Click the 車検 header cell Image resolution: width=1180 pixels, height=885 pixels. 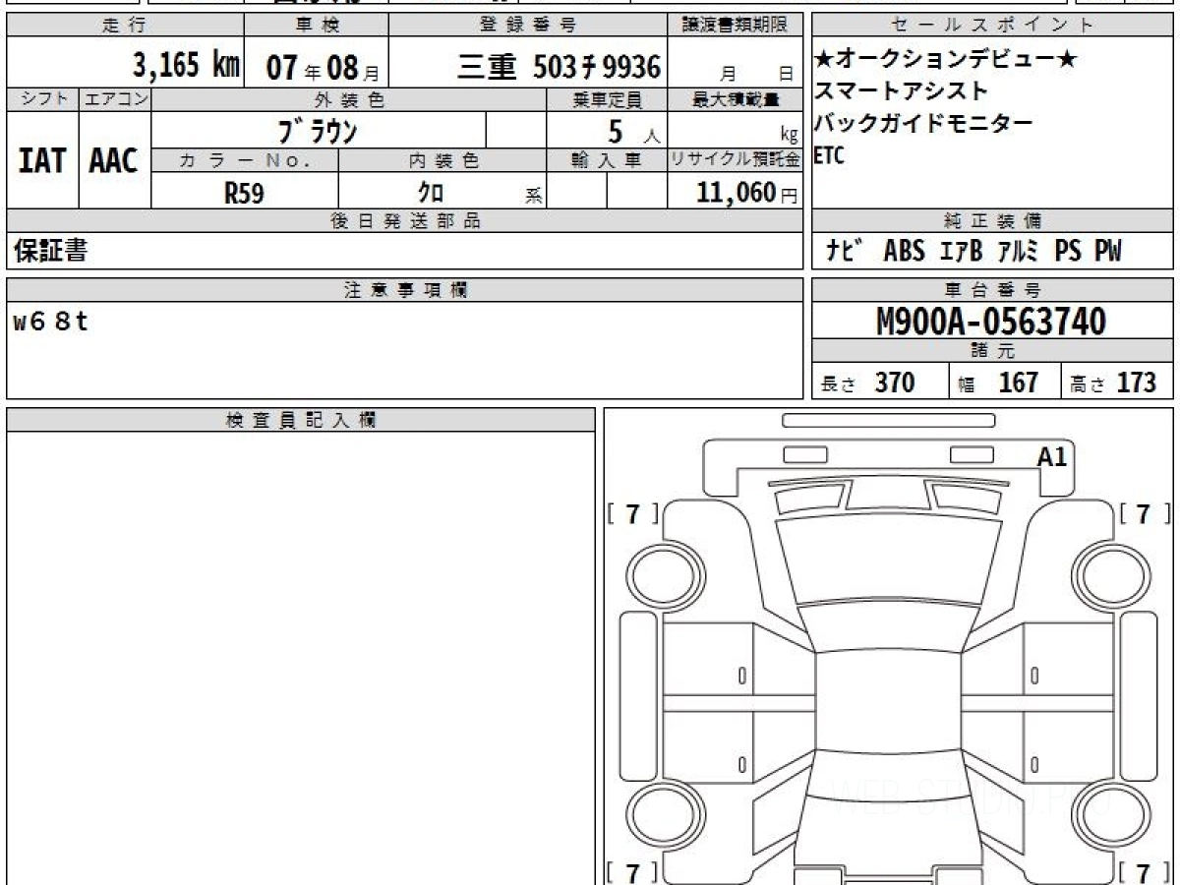(316, 26)
